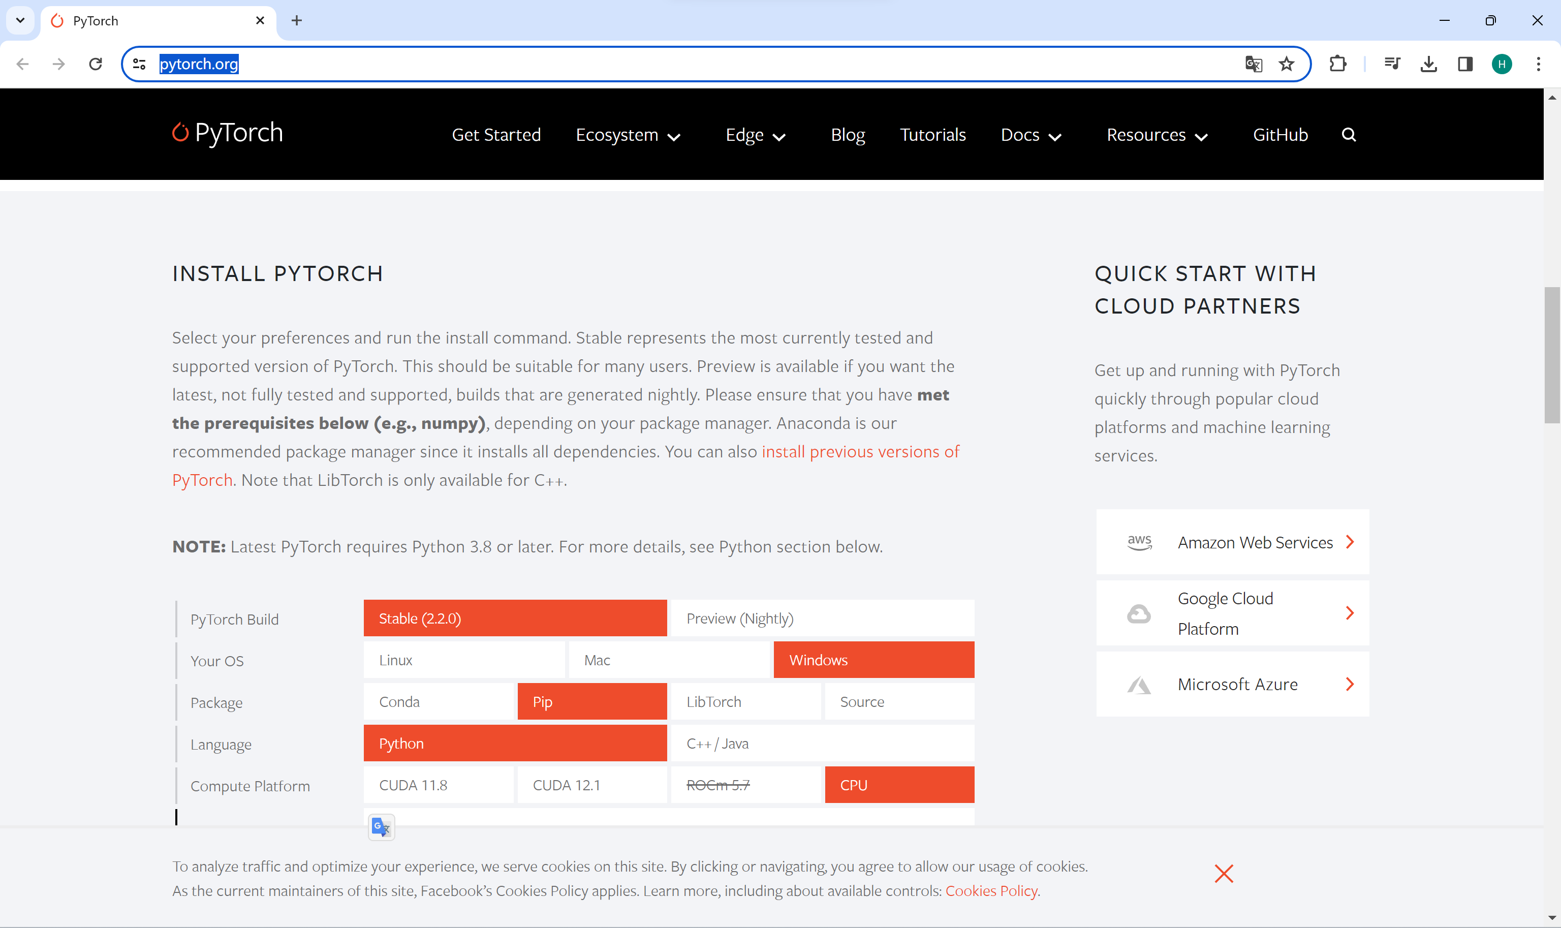Pick the struck-out ROCm 5.7 option
This screenshot has height=928, width=1561.
(745, 785)
